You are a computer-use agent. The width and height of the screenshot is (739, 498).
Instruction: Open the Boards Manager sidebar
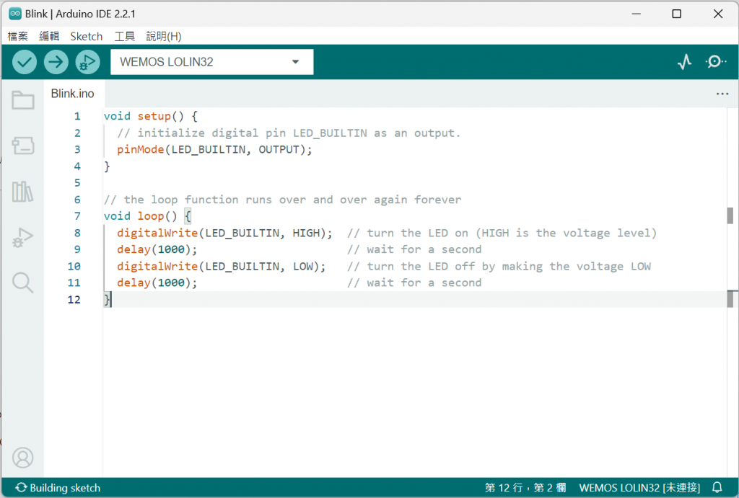point(22,146)
